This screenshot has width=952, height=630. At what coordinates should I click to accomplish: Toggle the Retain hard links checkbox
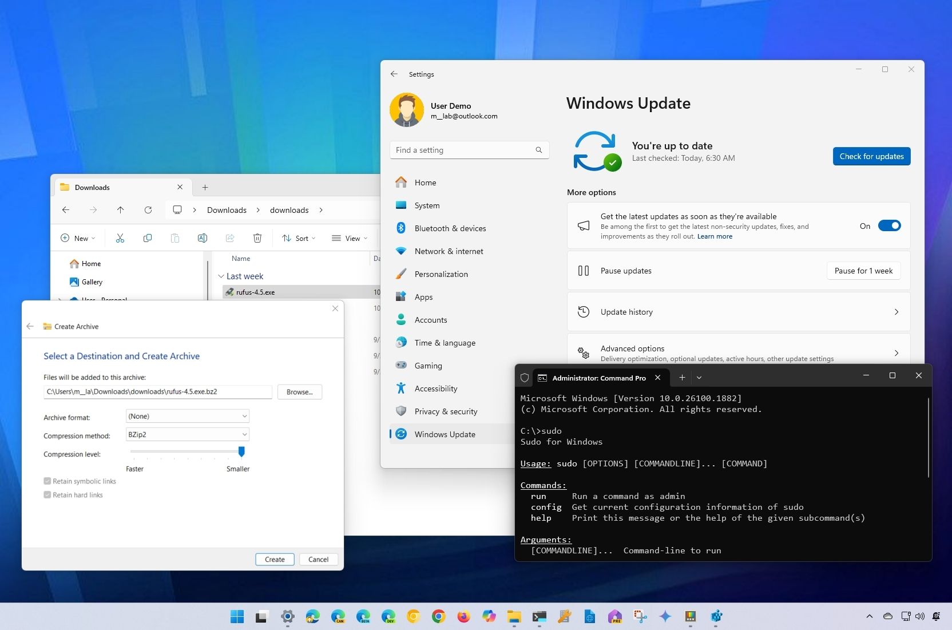pos(47,495)
